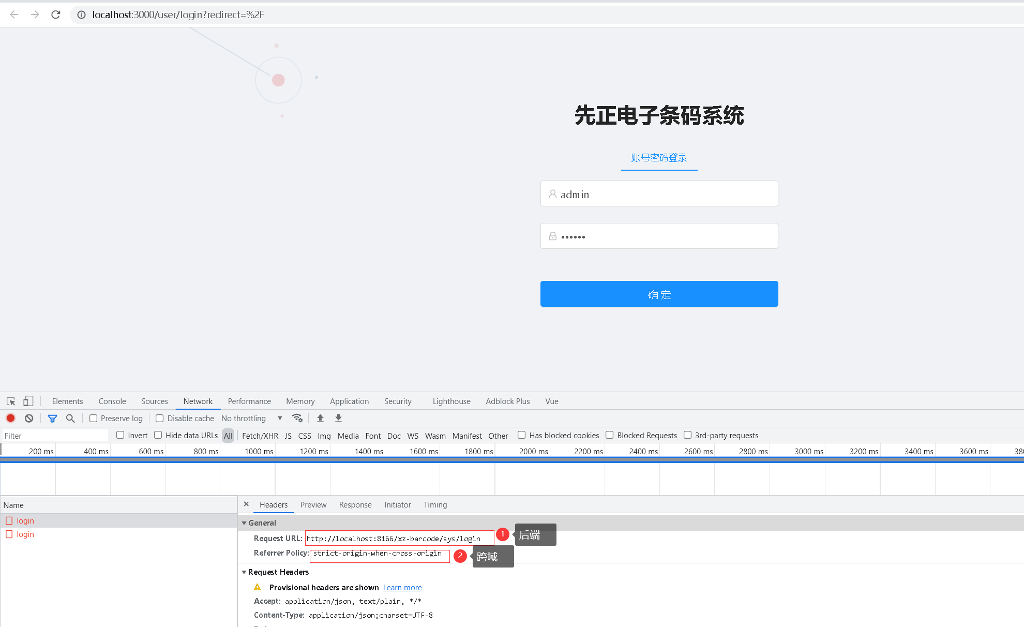Check the Hide data URLs option

tap(158, 435)
